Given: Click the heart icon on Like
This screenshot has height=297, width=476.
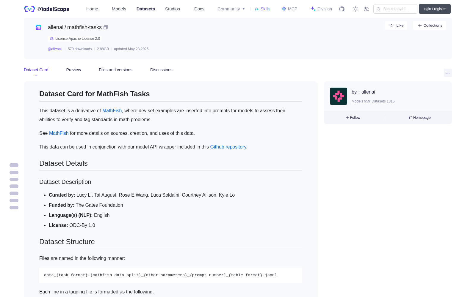Looking at the screenshot, I should [392, 26].
